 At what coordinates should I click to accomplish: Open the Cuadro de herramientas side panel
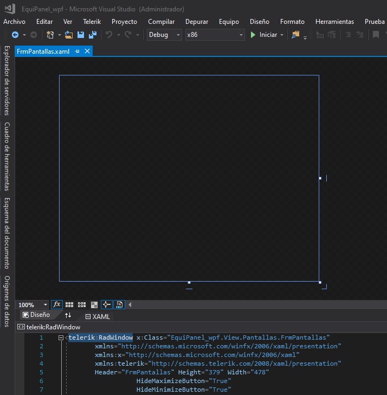pyautogui.click(x=7, y=156)
